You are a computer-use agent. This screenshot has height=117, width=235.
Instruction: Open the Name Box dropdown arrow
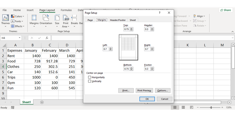click(x=20, y=38)
